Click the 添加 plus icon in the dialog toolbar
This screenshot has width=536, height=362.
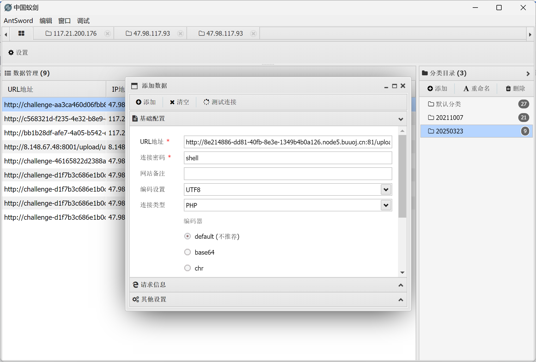pos(139,102)
